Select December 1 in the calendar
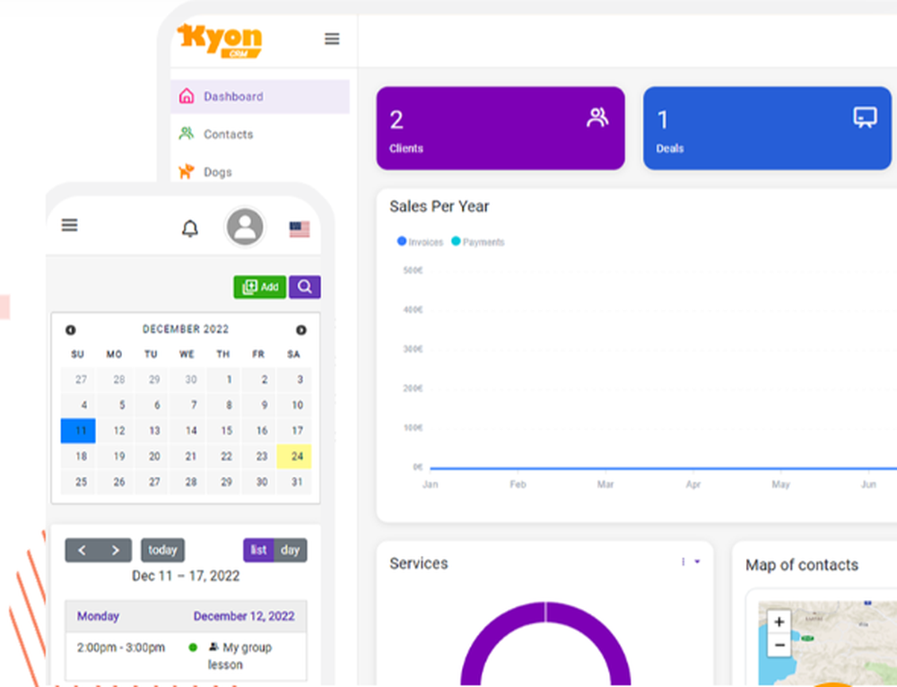Image resolution: width=897 pixels, height=687 pixels. [x=223, y=379]
